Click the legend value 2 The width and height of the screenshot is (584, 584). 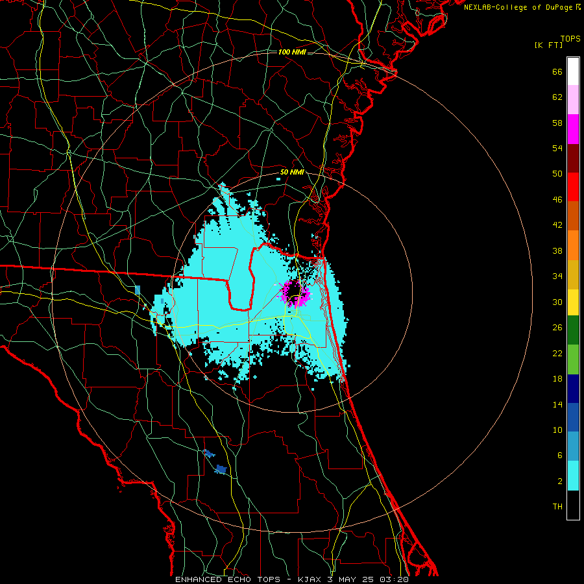coord(560,481)
